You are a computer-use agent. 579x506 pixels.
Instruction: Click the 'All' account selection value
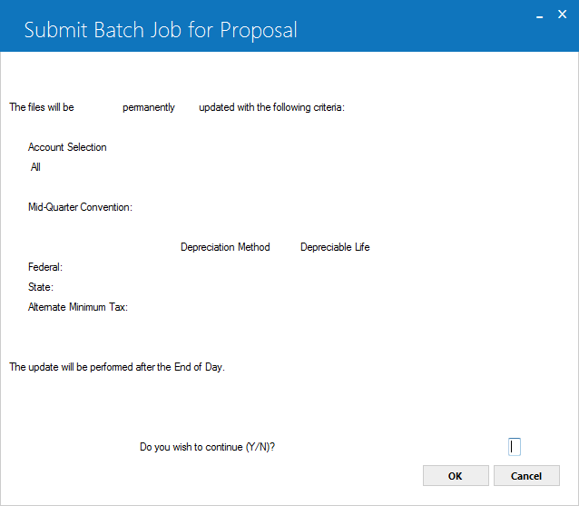pyautogui.click(x=35, y=167)
